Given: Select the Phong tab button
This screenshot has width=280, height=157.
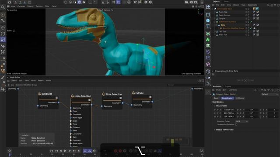Looking at the screenshot, I should (x=240, y=98).
